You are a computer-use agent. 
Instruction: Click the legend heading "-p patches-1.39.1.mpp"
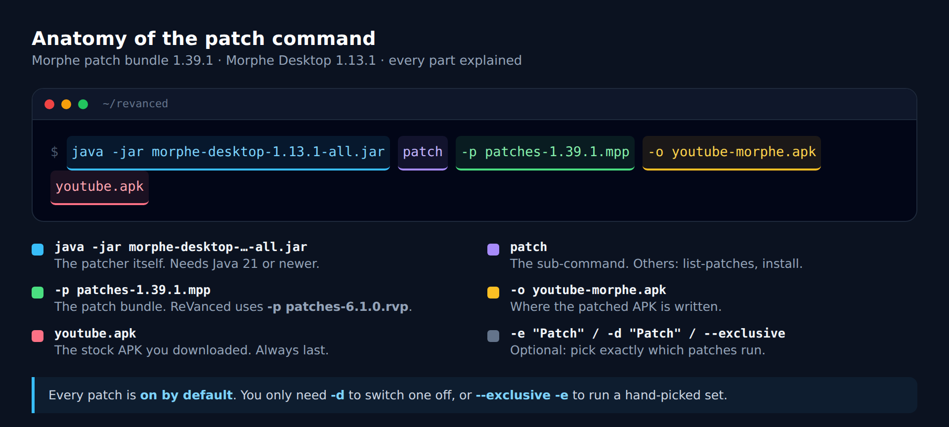pyautogui.click(x=132, y=290)
